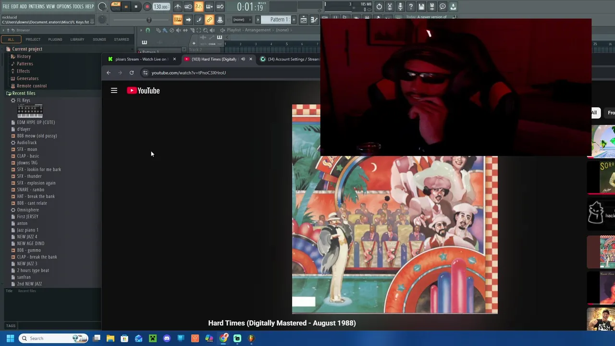The width and height of the screenshot is (615, 346).
Task: Open the (none) snap dropdown
Action: pos(242,20)
